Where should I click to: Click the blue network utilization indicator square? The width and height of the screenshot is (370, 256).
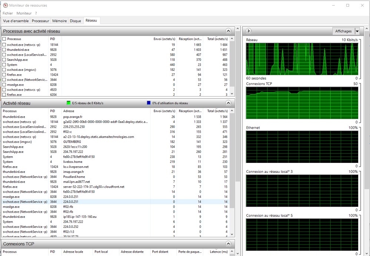[x=149, y=103]
